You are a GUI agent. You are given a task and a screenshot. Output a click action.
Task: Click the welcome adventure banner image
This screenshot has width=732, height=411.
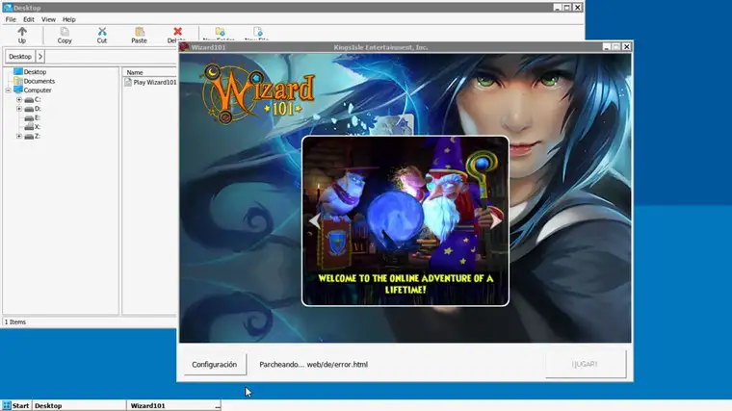pos(405,221)
